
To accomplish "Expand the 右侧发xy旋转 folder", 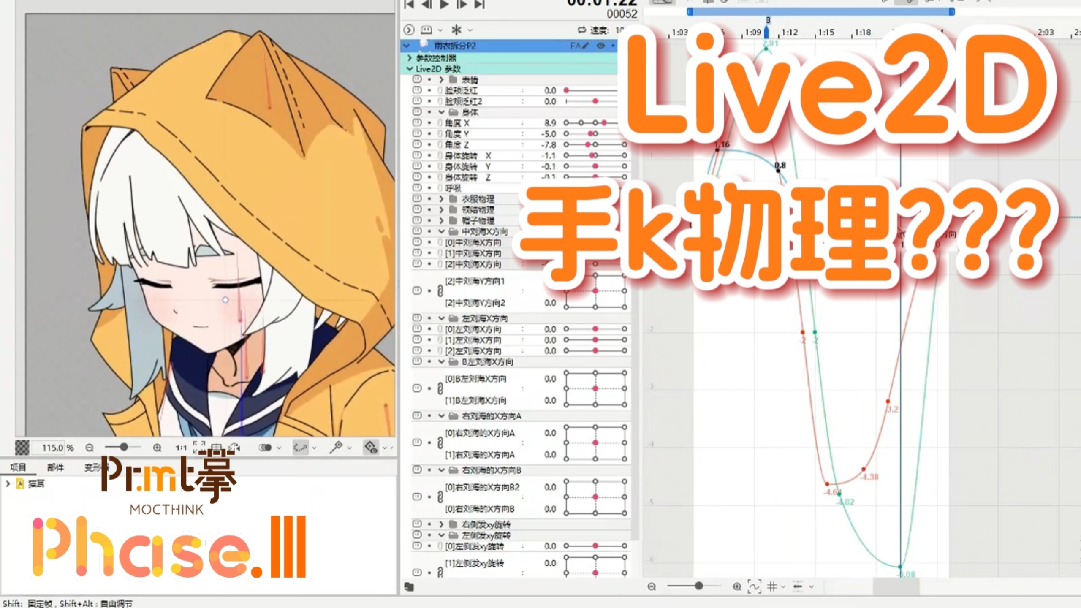I will (x=441, y=524).
